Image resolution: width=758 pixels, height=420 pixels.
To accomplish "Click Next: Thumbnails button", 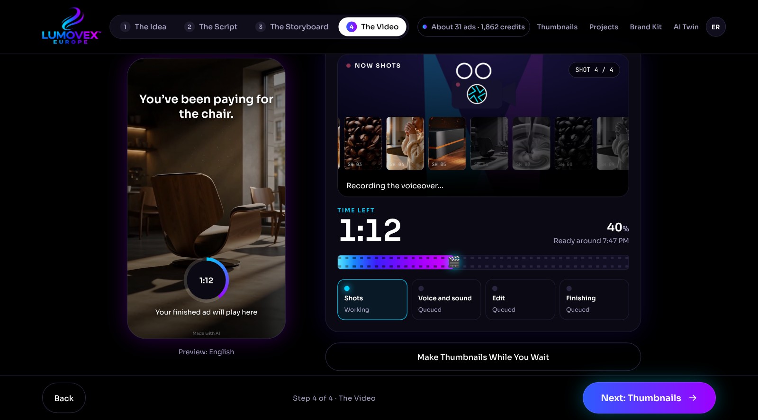I will point(649,398).
